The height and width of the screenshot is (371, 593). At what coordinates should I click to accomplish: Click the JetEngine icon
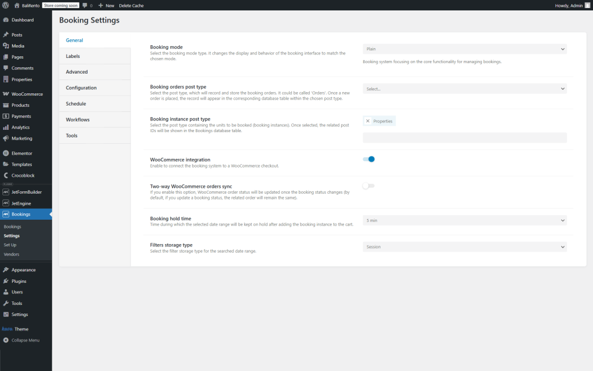pos(6,203)
